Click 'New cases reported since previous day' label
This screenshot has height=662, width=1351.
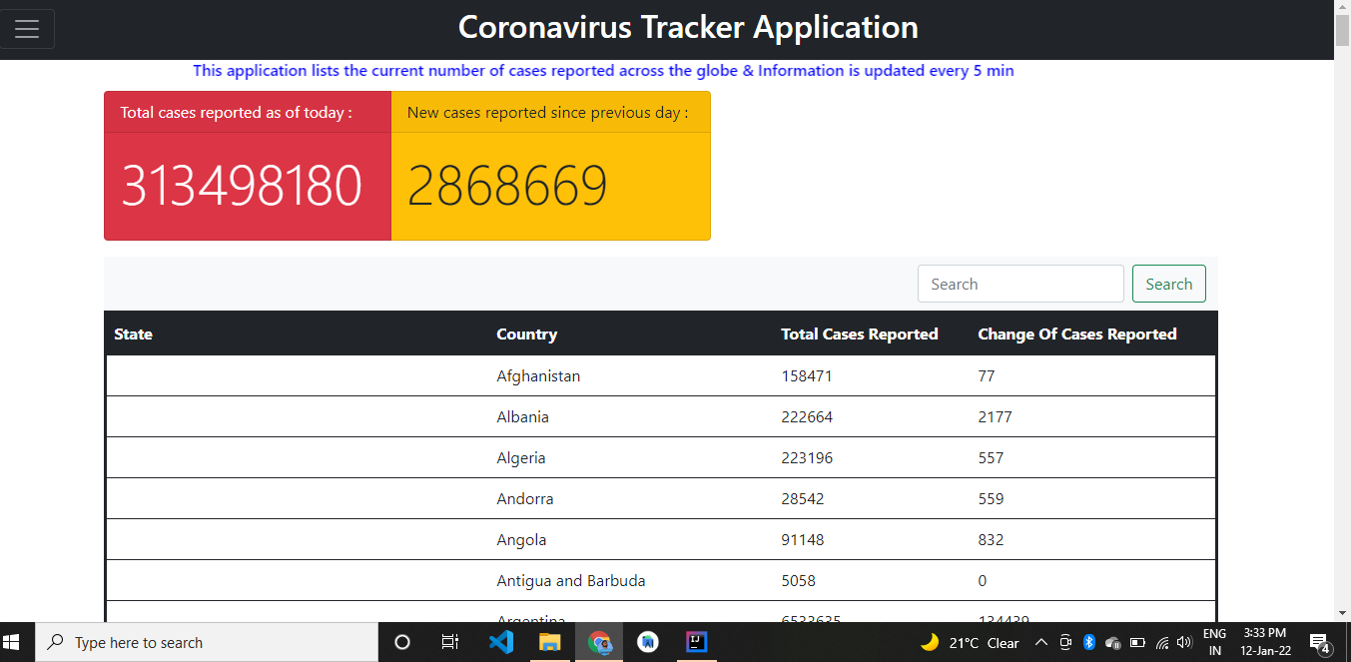pos(547,113)
